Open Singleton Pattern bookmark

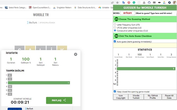point(62,7)
